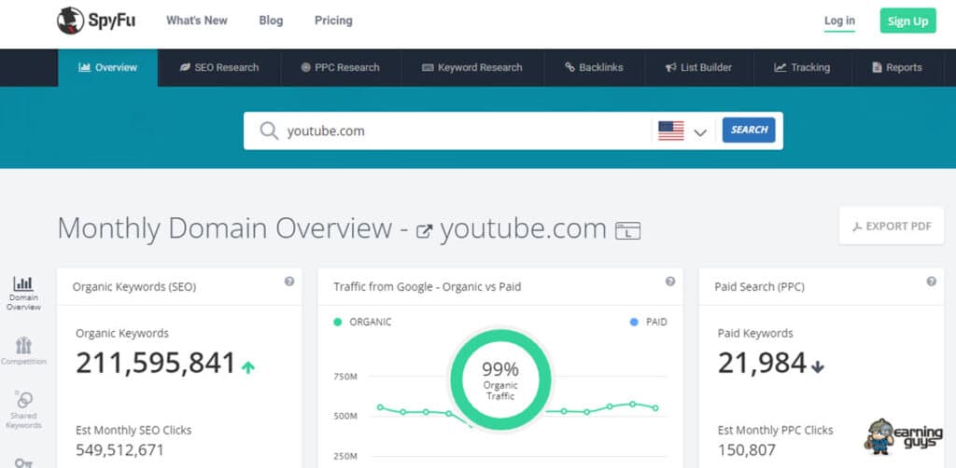The height and width of the screenshot is (468, 956).
Task: Click the 99% Organic Traffic donut chart
Action: click(500, 379)
